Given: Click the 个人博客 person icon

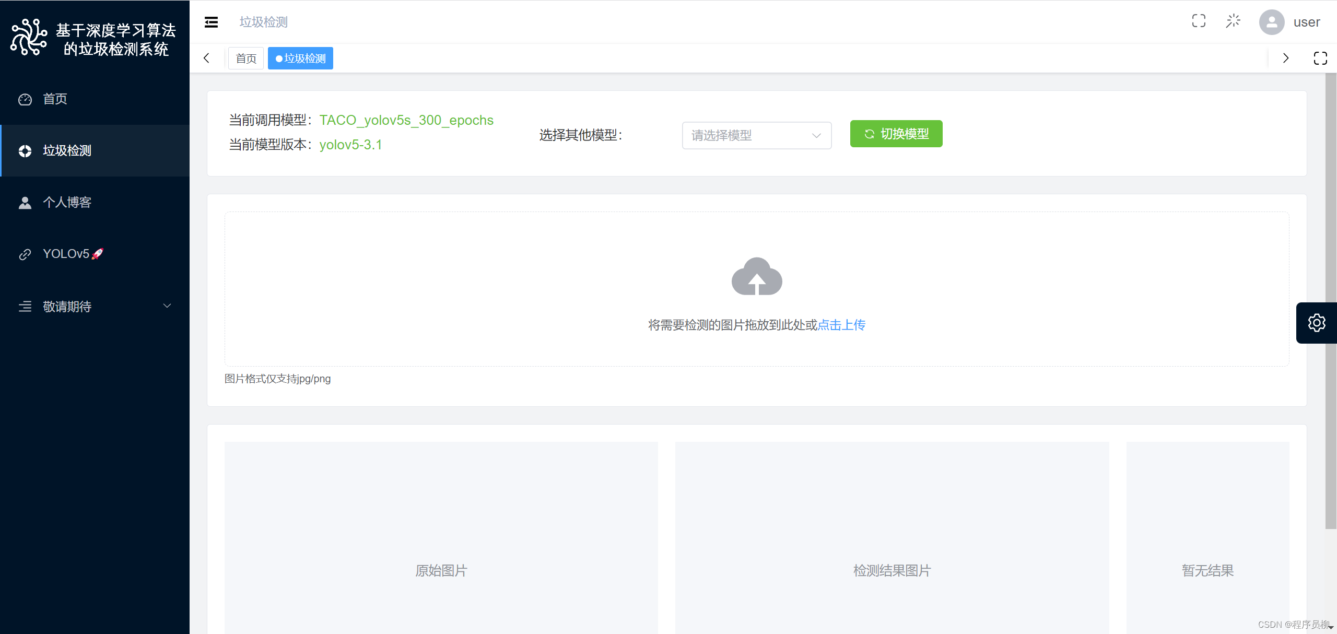Looking at the screenshot, I should [25, 203].
